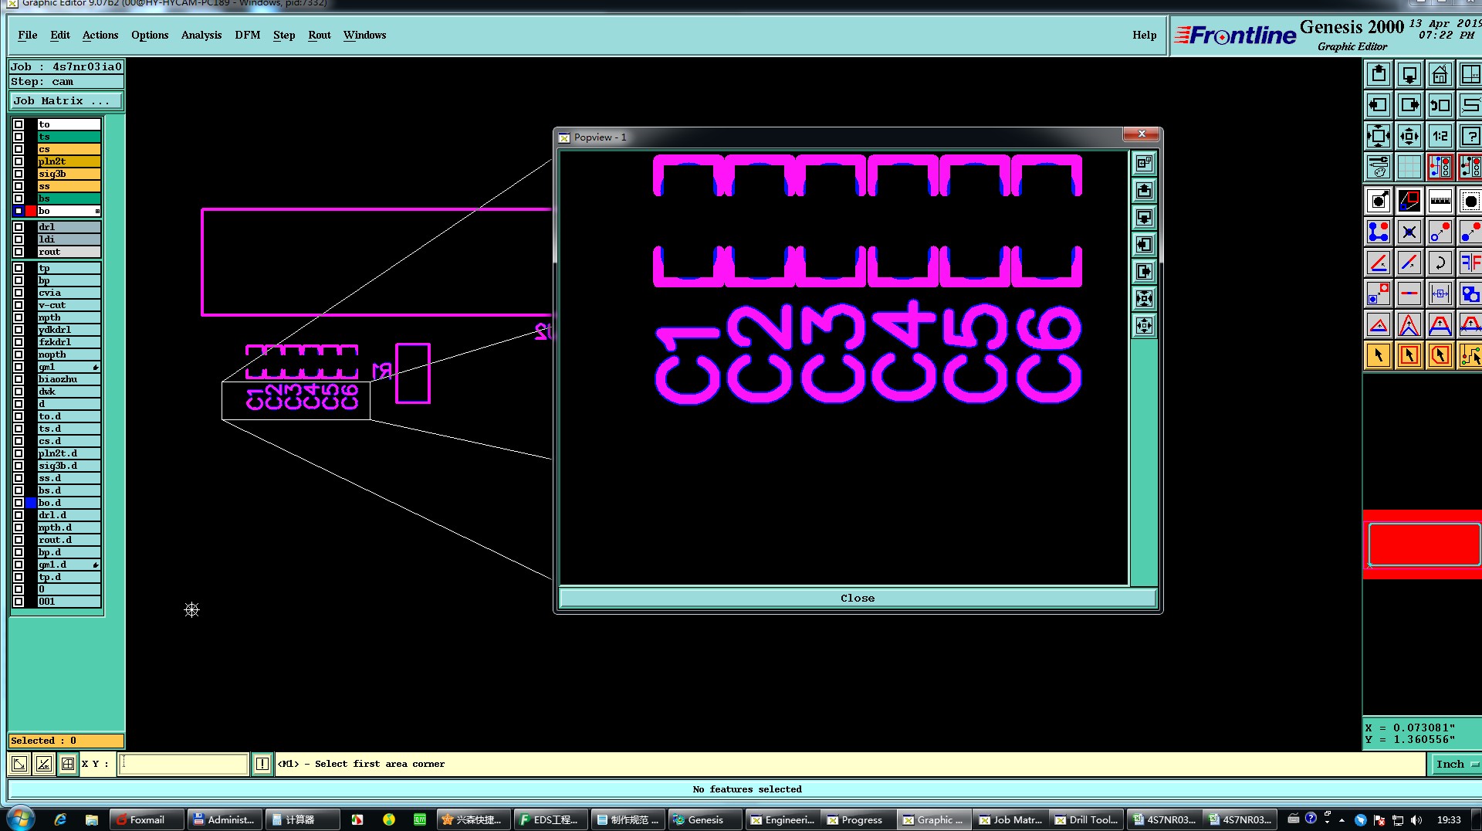Click Popview pan up icon
This screenshot has height=831, width=1482.
coord(1144,190)
